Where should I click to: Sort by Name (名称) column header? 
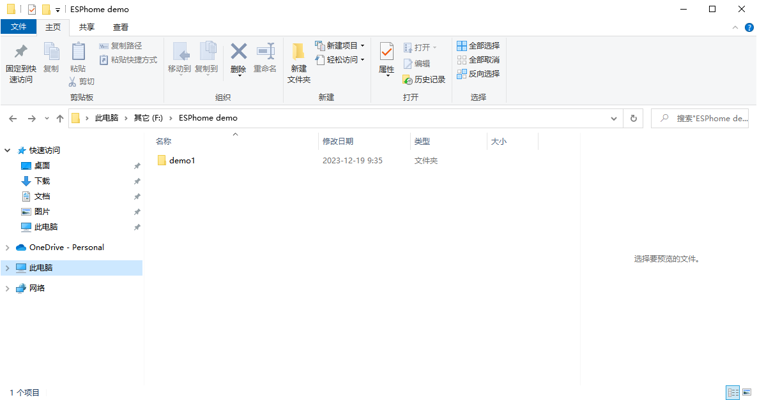tap(164, 142)
